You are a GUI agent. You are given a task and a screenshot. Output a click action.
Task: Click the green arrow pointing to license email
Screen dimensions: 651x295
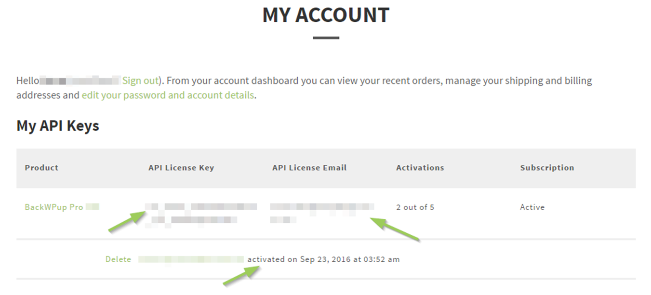pyautogui.click(x=395, y=229)
